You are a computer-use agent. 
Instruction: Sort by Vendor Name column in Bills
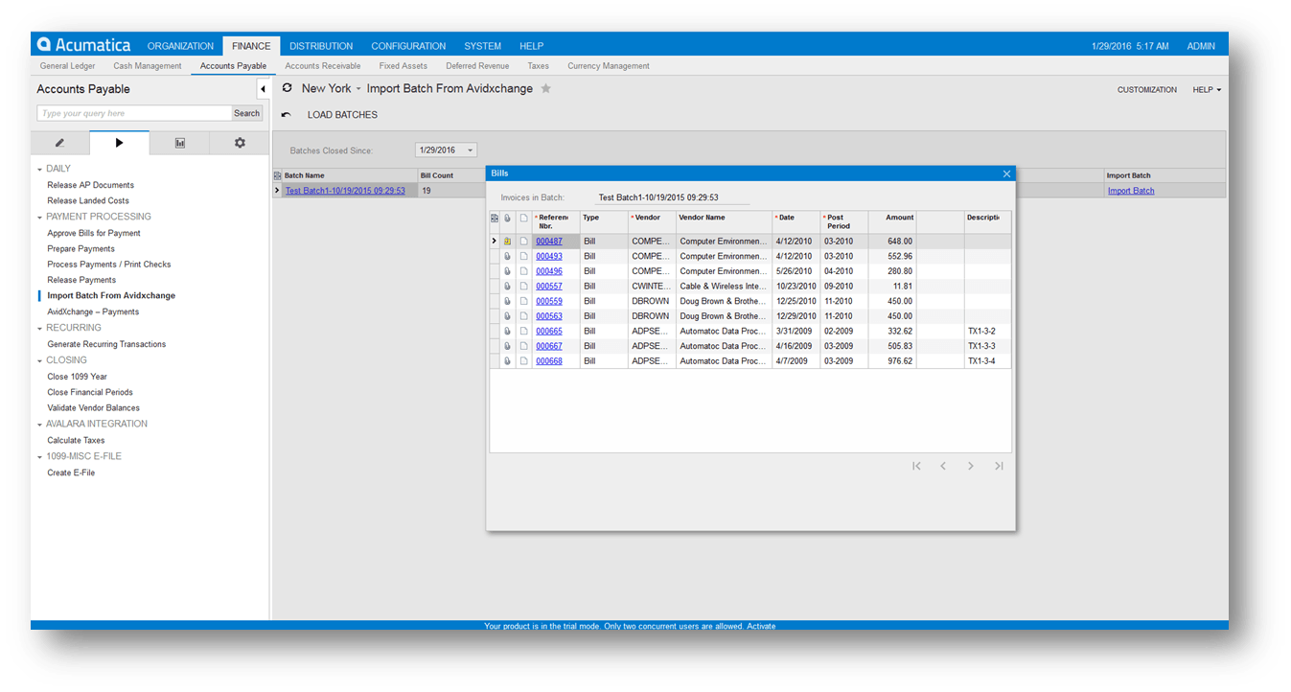pyautogui.click(x=724, y=221)
